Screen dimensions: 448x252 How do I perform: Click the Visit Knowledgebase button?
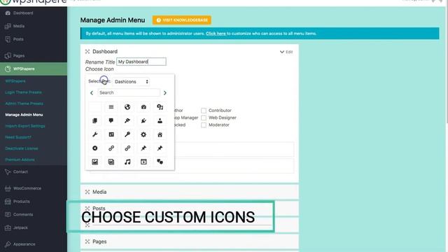point(182,20)
